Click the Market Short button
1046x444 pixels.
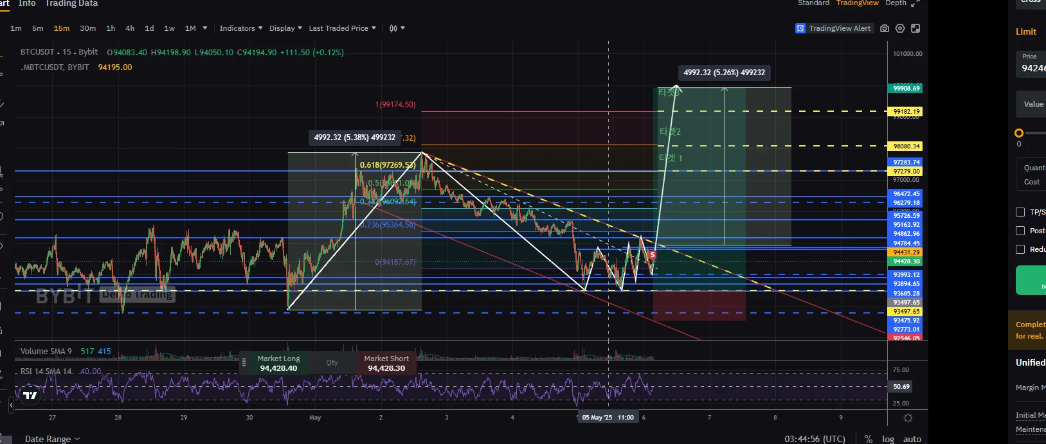point(386,363)
